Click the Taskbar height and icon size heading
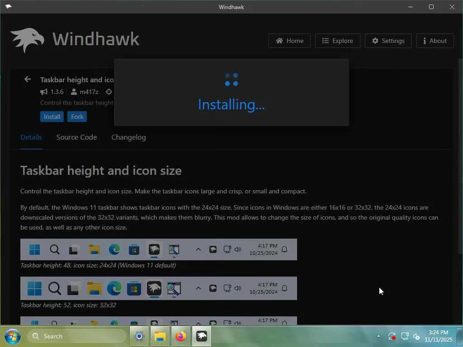Screen dimensions: 463x347 101,171
